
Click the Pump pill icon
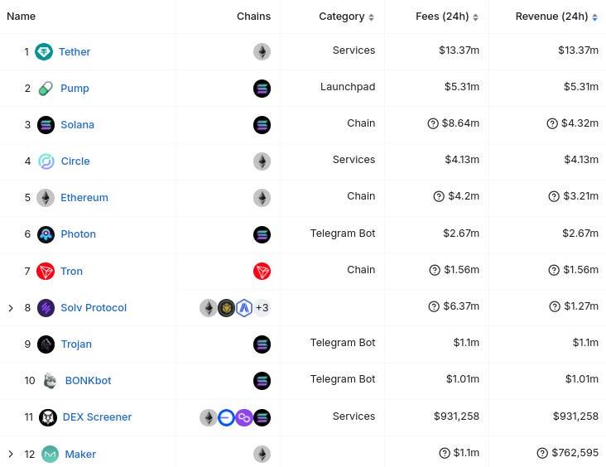[x=46, y=89]
